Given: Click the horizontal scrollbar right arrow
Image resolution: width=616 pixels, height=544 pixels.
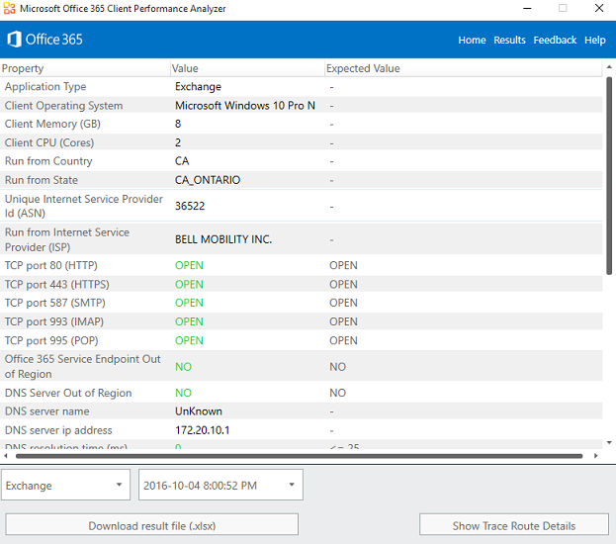Looking at the screenshot, I should (595, 456).
